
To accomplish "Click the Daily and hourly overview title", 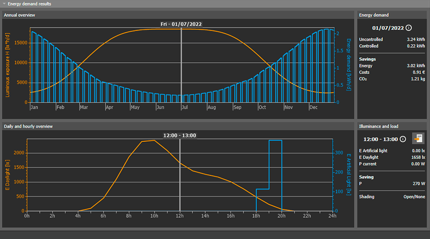I will [28, 126].
